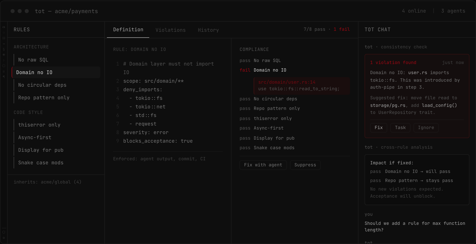Click the storage/pg.rs text in suggested fix

(x=388, y=105)
